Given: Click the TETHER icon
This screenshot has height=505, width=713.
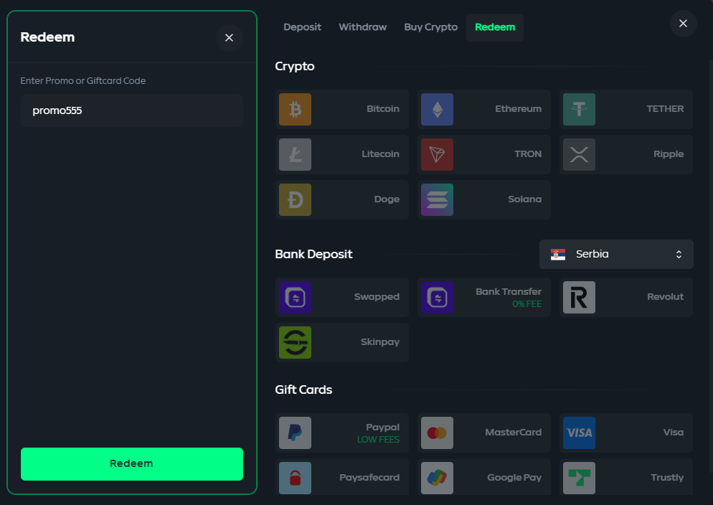Looking at the screenshot, I should coord(579,108).
